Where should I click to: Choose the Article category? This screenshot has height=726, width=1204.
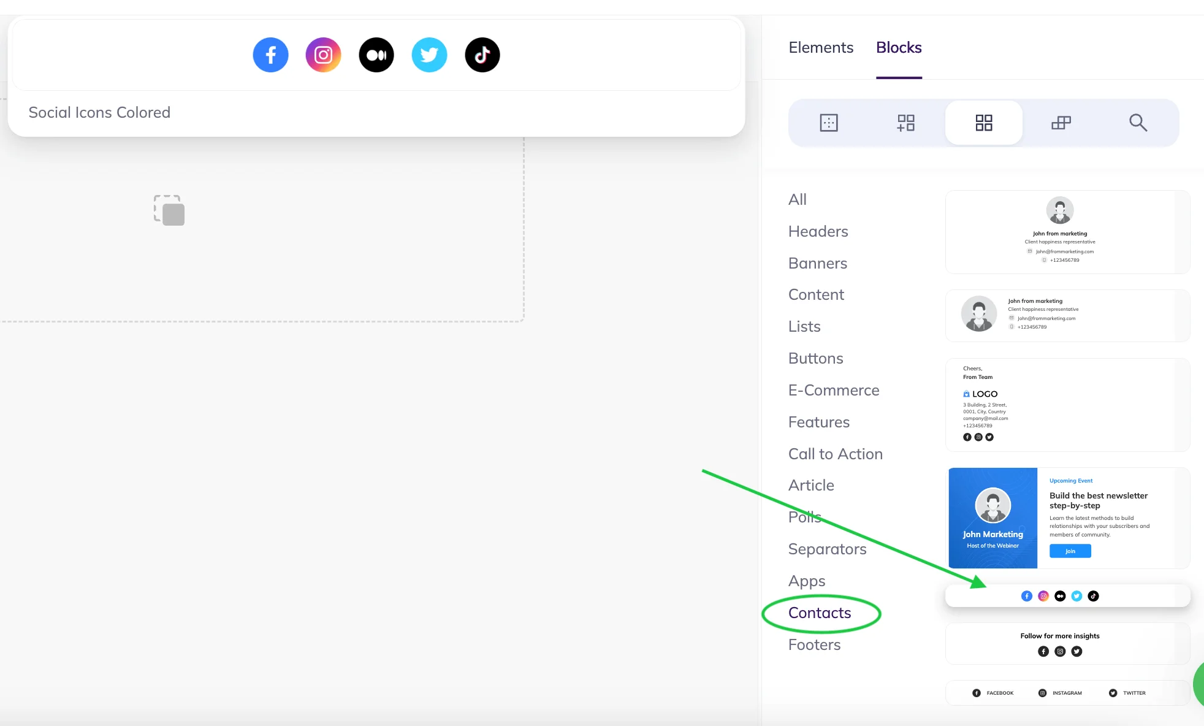click(x=811, y=485)
